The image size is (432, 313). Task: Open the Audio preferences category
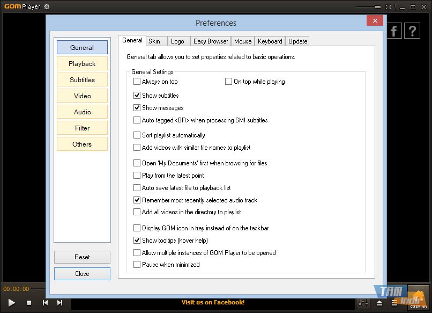click(82, 112)
